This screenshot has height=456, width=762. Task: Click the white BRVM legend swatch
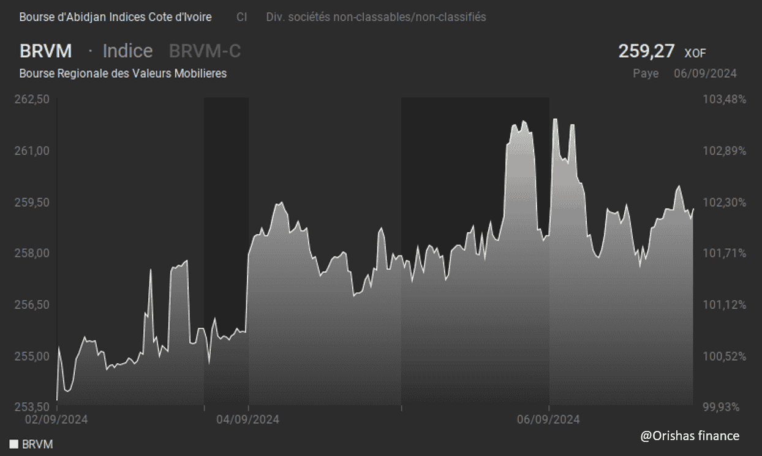click(14, 444)
